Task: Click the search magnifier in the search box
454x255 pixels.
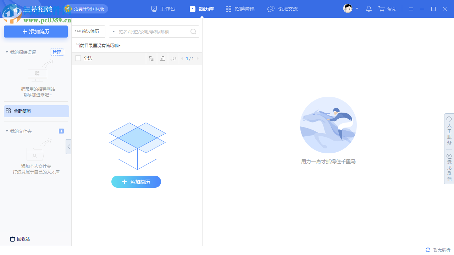Action: [x=193, y=32]
